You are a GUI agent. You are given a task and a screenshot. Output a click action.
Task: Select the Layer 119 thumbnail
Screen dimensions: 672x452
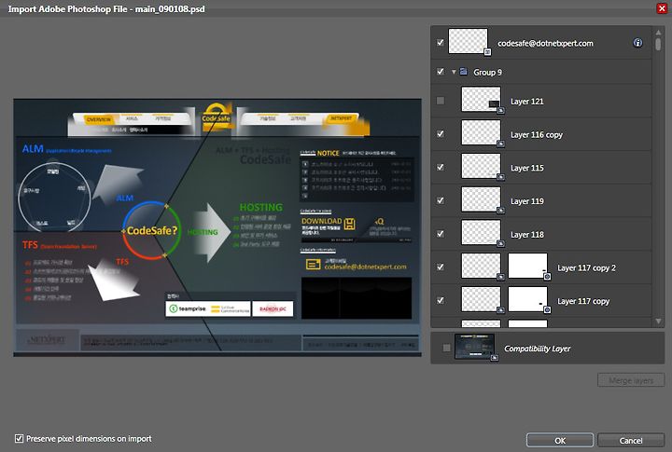[481, 199]
